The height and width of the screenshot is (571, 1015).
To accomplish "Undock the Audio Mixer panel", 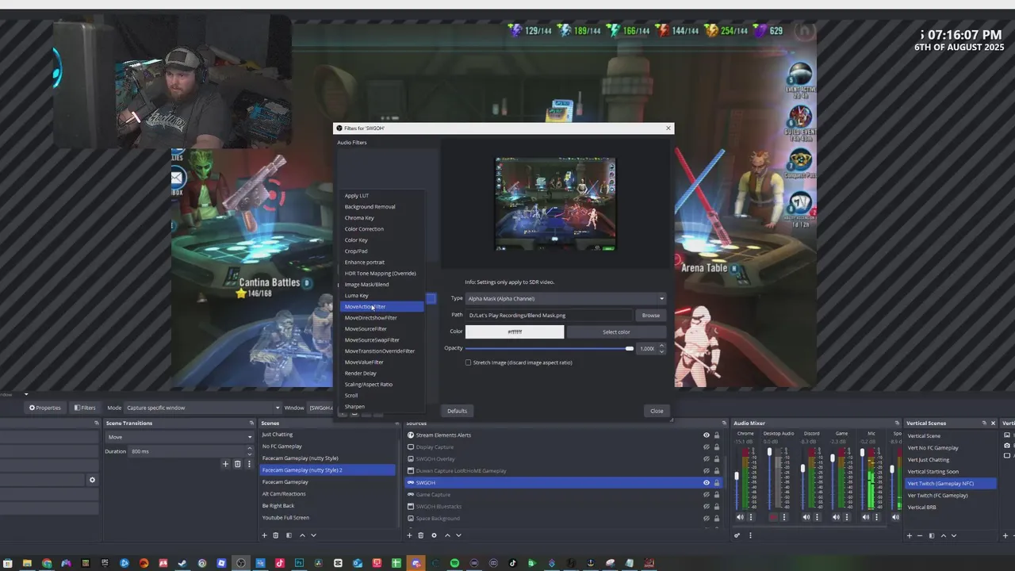I will 897,423.
